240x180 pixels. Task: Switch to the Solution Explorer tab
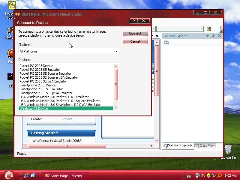[178, 145]
